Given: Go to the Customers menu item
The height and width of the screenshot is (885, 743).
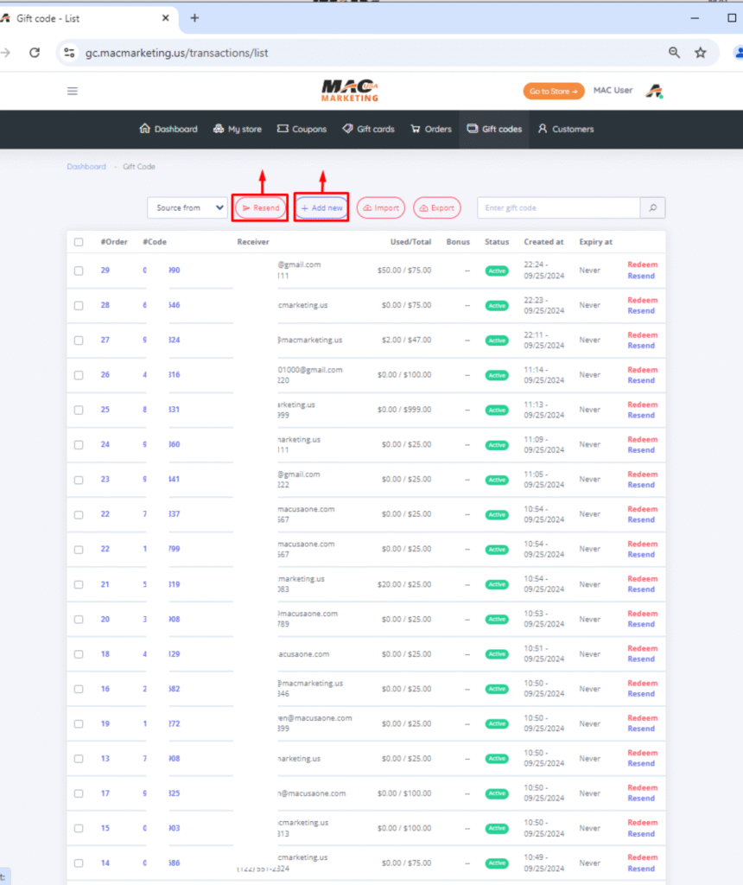Looking at the screenshot, I should pos(565,130).
